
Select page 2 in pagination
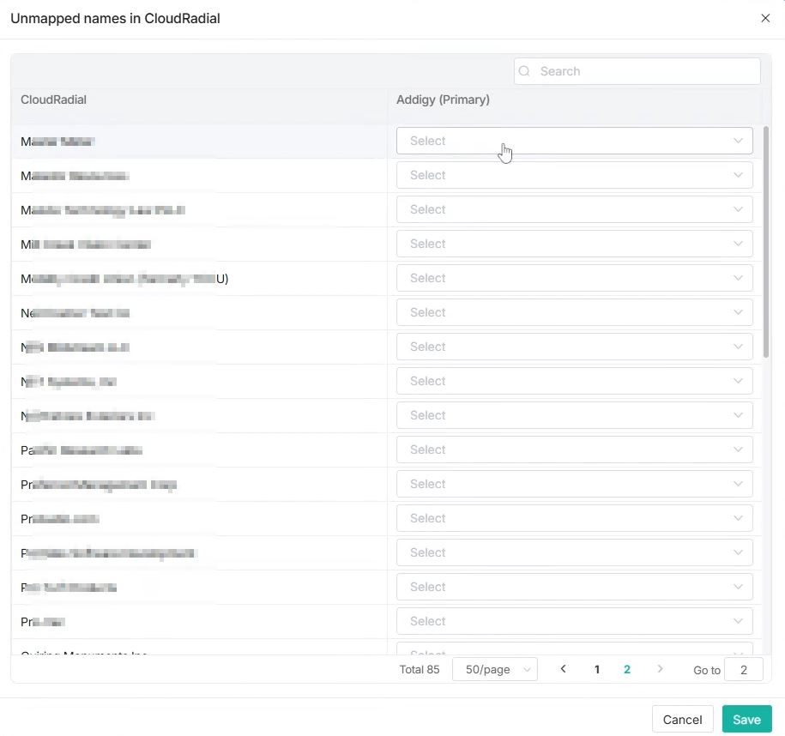tap(627, 670)
